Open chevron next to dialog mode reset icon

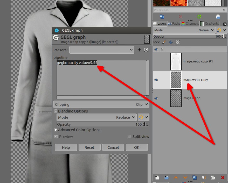coord(146,117)
